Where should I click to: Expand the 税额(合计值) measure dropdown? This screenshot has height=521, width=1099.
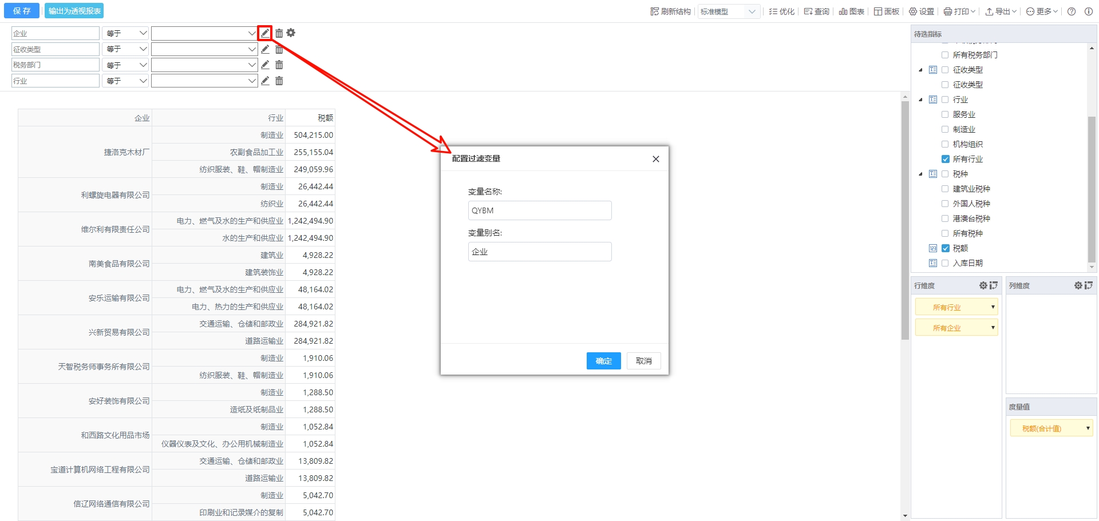(1088, 428)
